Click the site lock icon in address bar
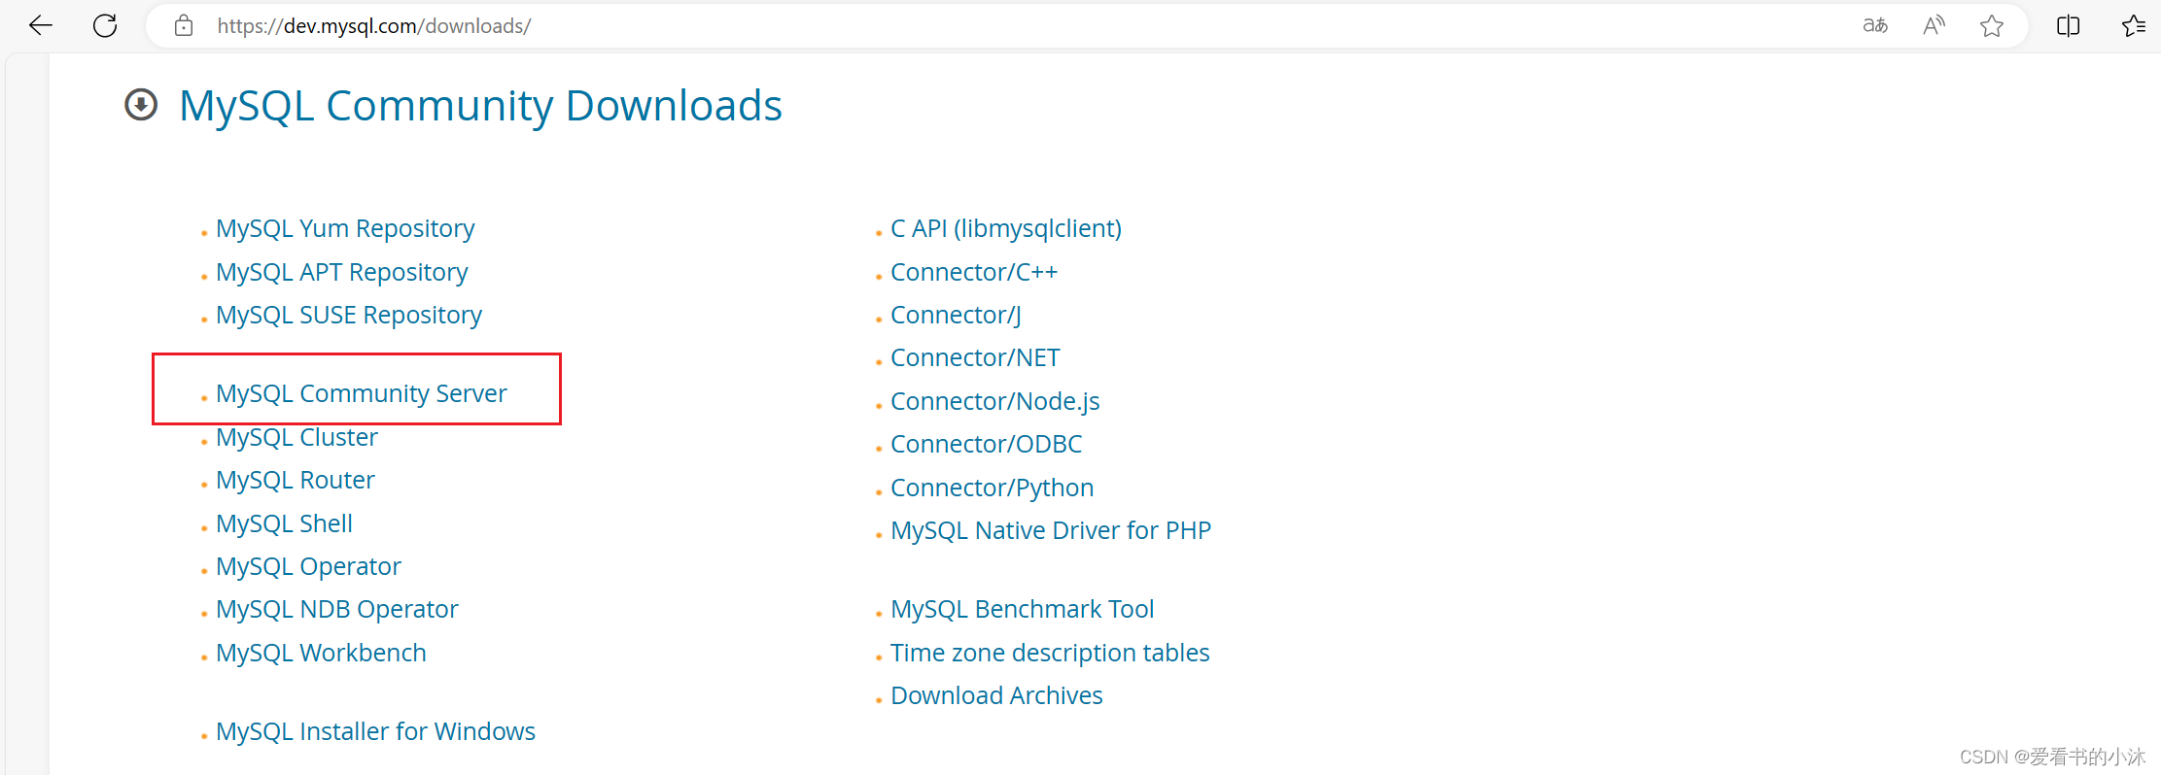This screenshot has height=775, width=2161. tap(184, 26)
